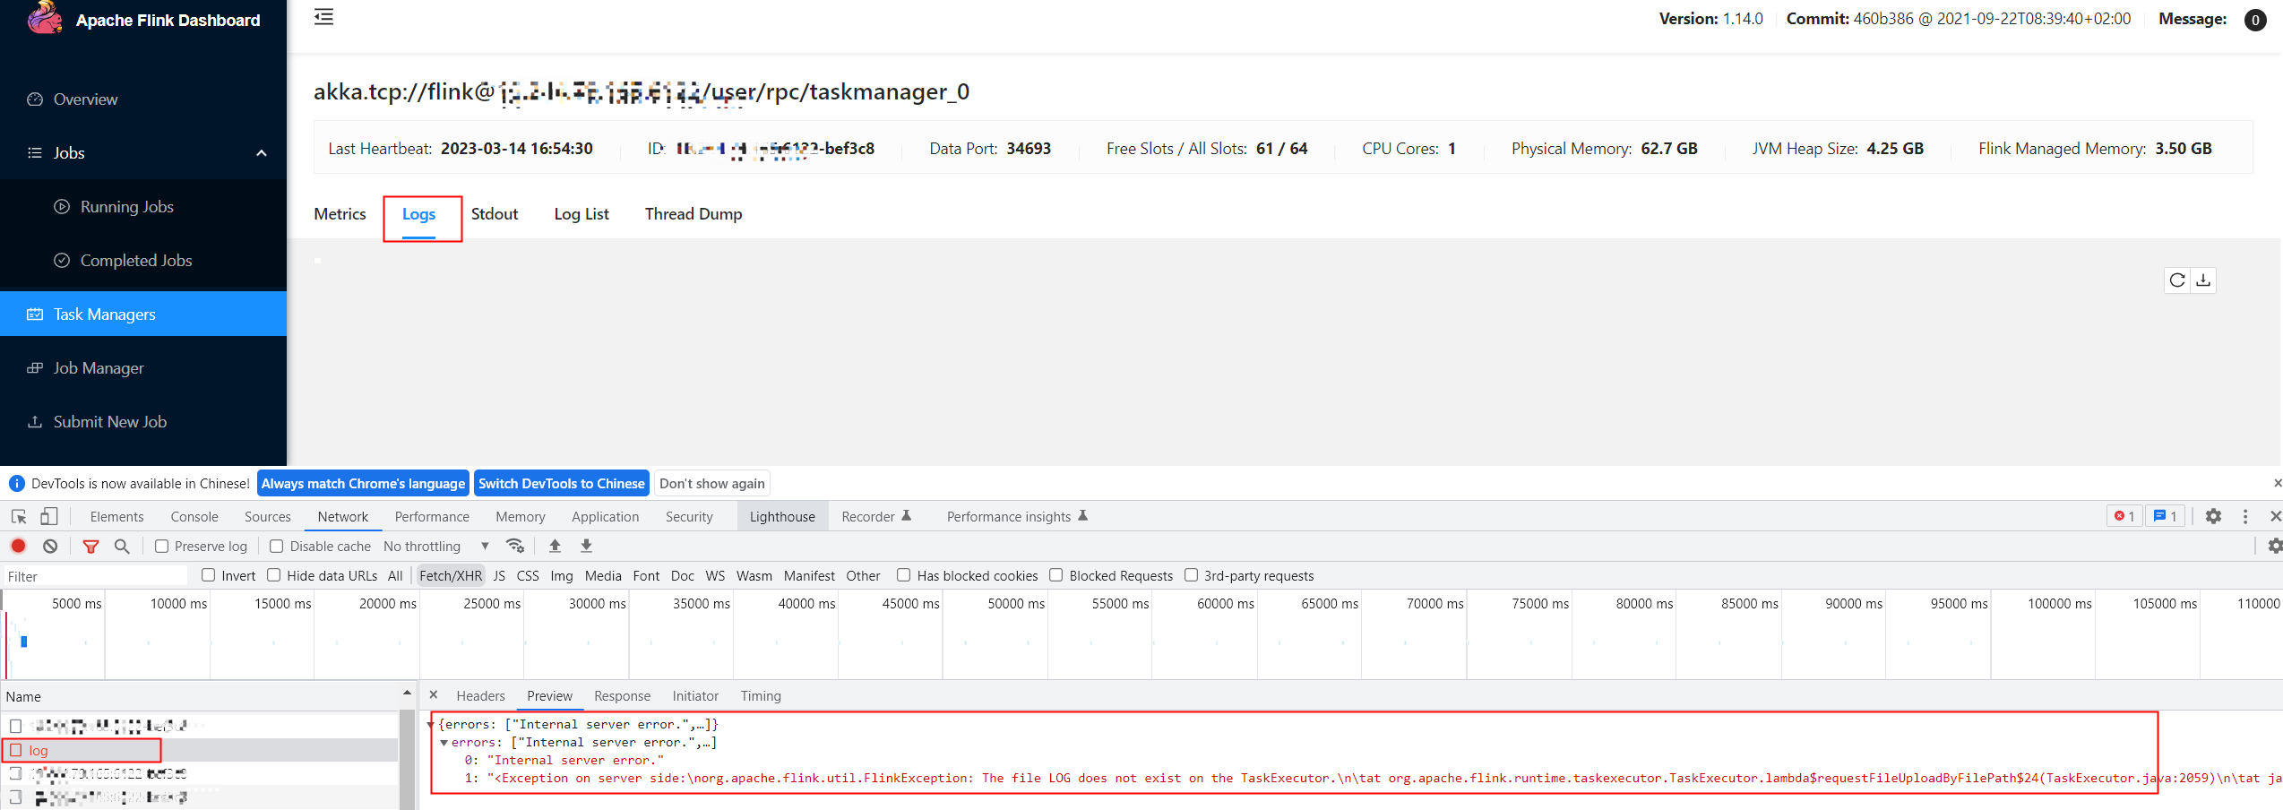Image resolution: width=2283 pixels, height=810 pixels.
Task: Select the failed 'log' request row
Action: point(199,750)
